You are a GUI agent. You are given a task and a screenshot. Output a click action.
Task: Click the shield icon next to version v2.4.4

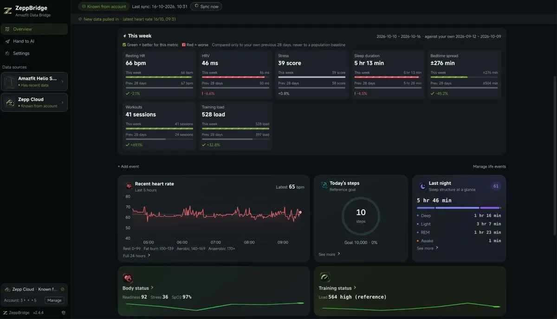coord(63,313)
